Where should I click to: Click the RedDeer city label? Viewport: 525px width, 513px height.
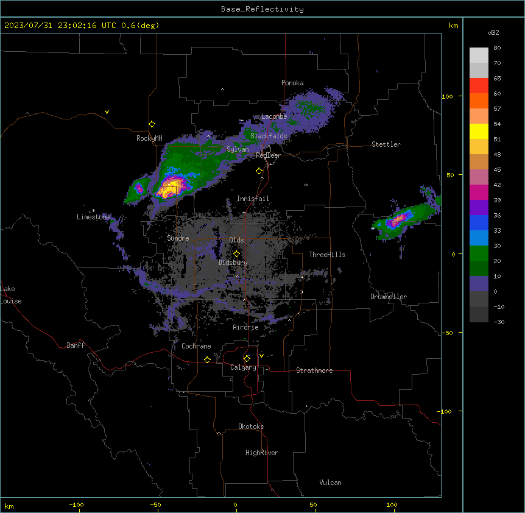pyautogui.click(x=268, y=155)
